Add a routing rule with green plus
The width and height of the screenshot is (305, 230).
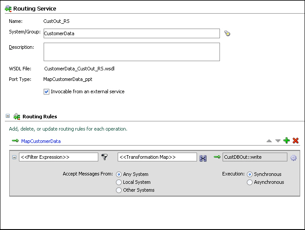286,140
